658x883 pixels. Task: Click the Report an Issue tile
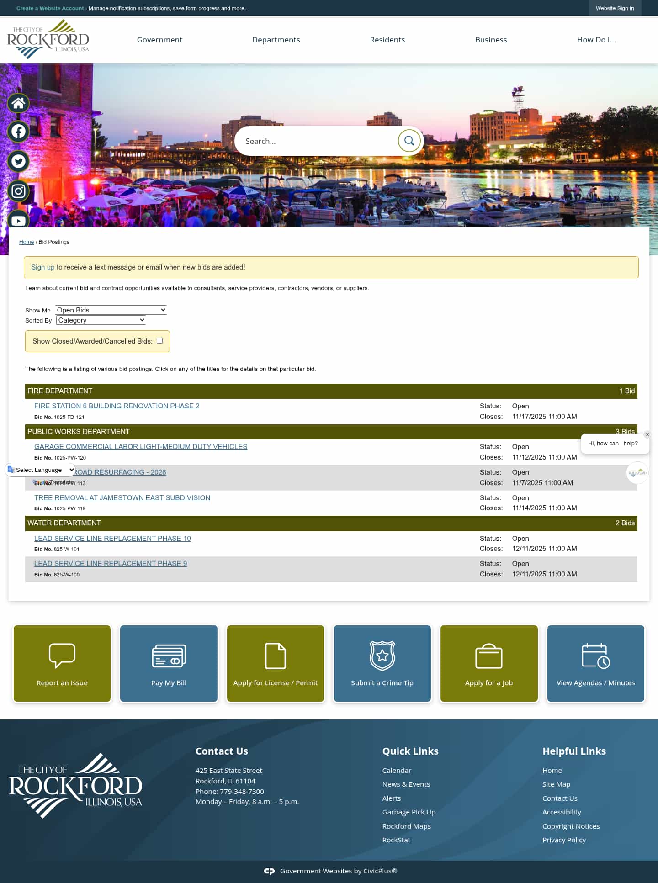tap(62, 663)
